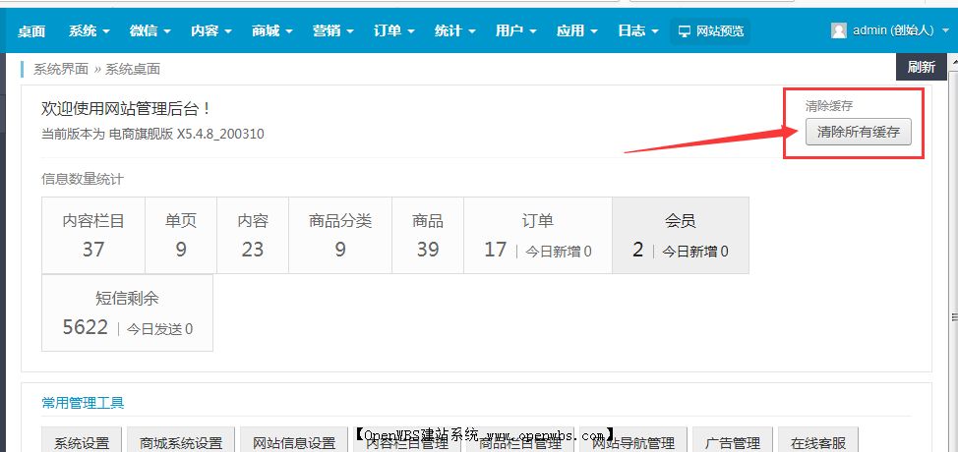This screenshot has height=452, width=958.
Task: Open the 订单 menu
Action: 394,31
